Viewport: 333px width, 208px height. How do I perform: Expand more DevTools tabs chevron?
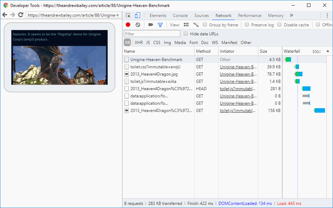pos(291,15)
